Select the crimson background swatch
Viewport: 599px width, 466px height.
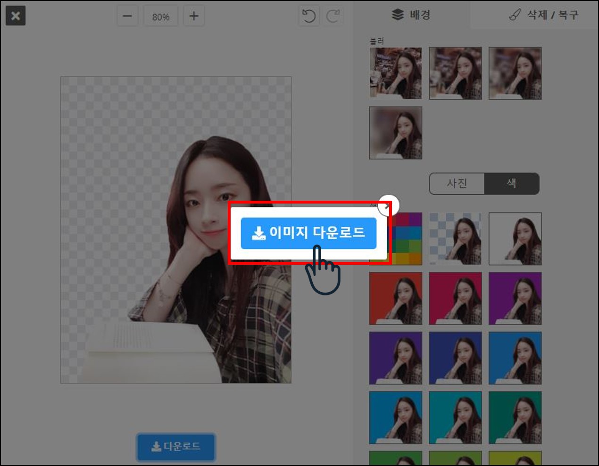[x=455, y=298]
